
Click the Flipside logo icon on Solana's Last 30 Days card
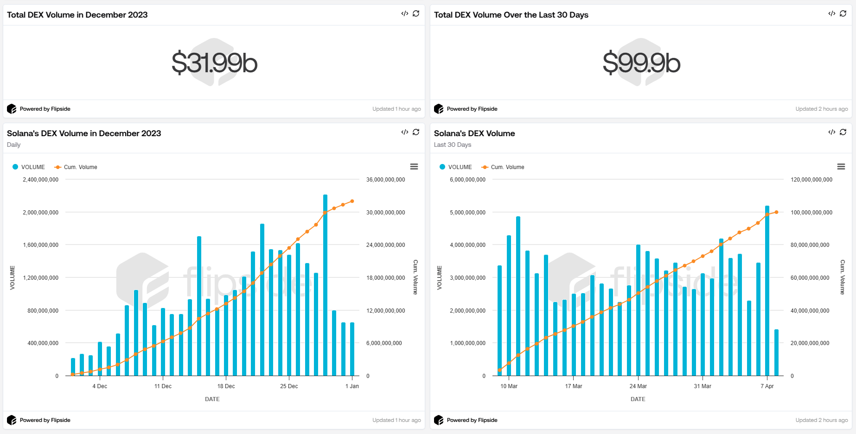[x=438, y=420]
